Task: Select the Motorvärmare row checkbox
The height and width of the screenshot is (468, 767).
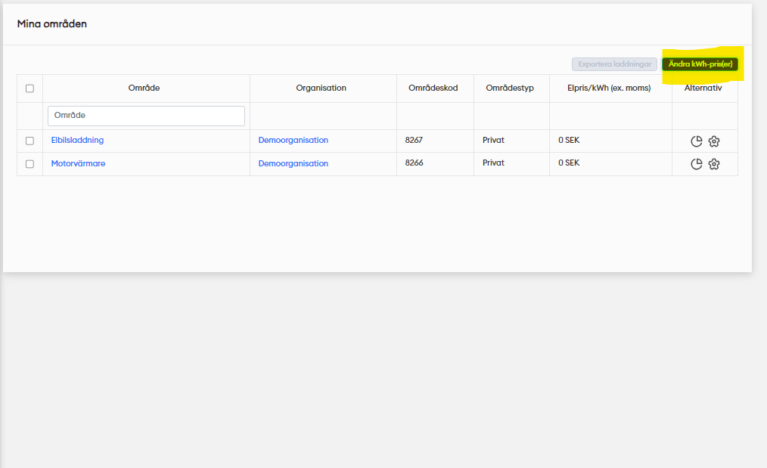Action: click(x=29, y=164)
